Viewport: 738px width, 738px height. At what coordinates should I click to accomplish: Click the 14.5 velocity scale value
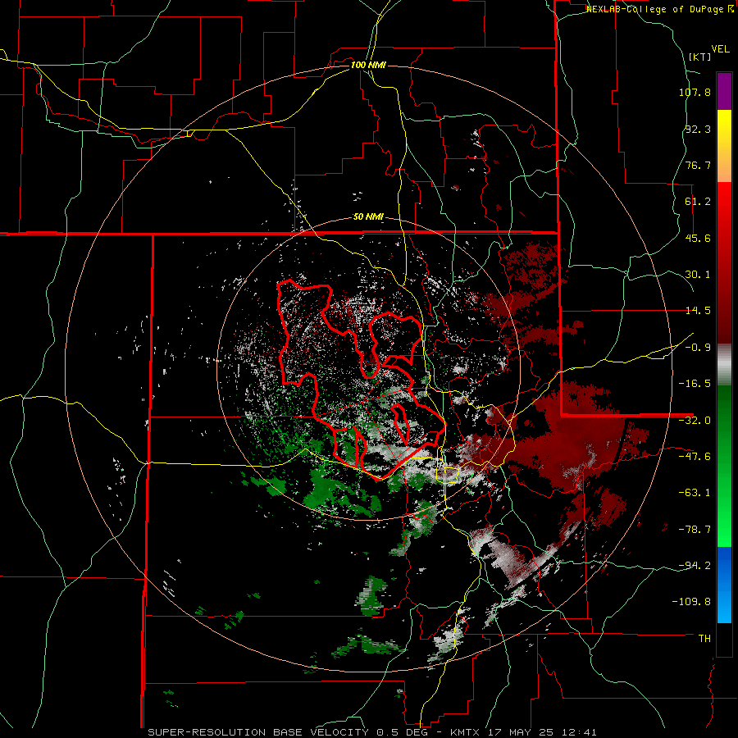698,311
